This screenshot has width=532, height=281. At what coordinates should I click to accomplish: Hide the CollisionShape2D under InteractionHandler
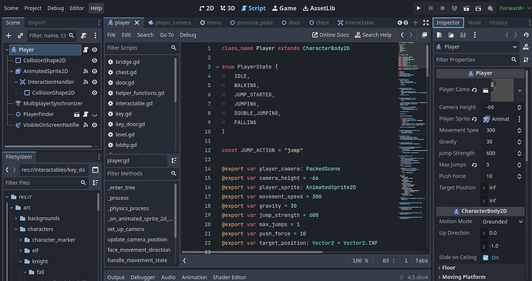point(95,92)
